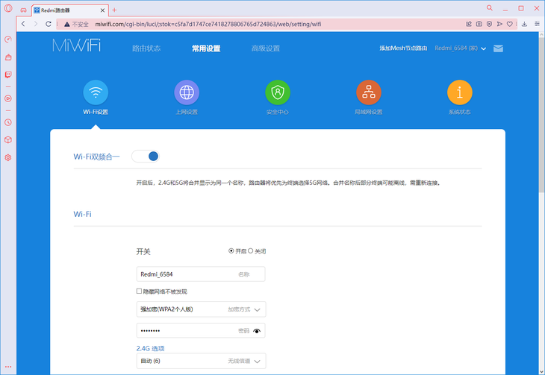Viewport: 545px width, 375px height.
Task: Open the Wi-Fi设置 icon
Action: (x=96, y=92)
